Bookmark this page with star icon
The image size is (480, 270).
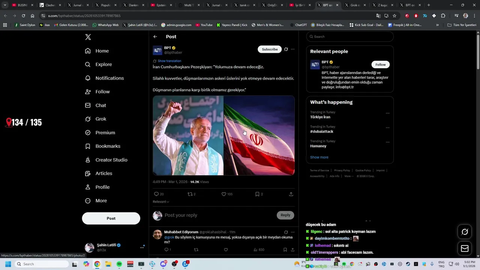[x=394, y=16]
